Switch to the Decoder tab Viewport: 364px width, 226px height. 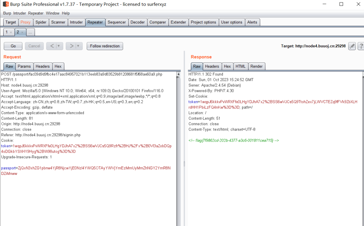tap(138, 22)
